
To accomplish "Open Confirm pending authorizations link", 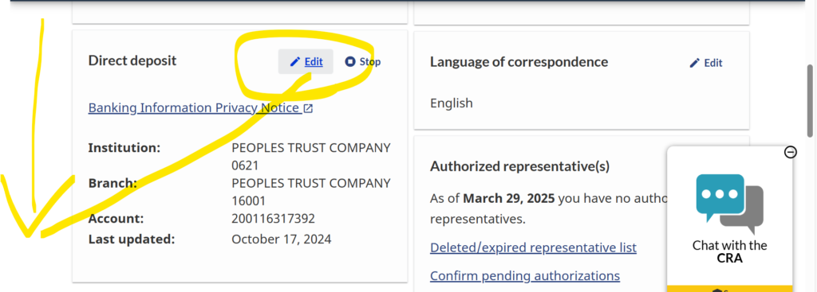I will click(x=525, y=275).
